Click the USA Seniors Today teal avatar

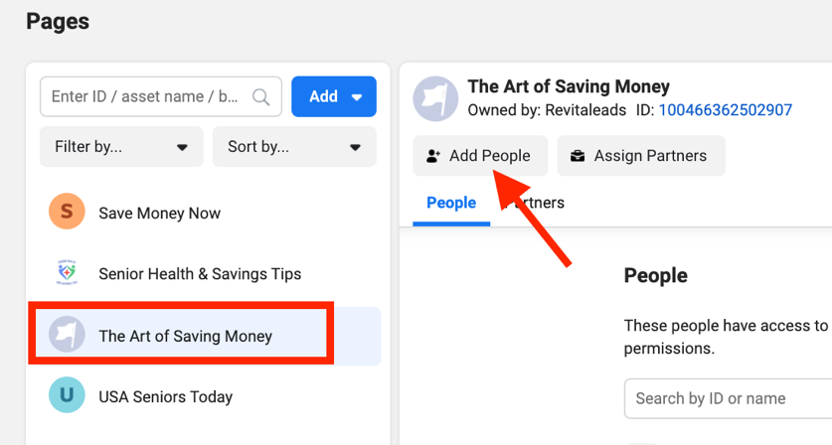click(x=67, y=395)
